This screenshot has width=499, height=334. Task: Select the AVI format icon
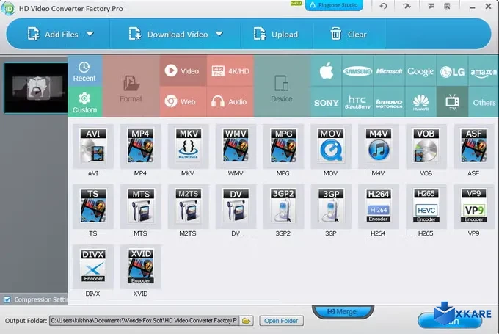pyautogui.click(x=93, y=146)
